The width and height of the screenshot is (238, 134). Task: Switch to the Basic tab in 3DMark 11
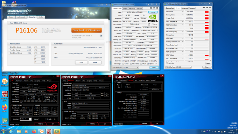click(11, 17)
